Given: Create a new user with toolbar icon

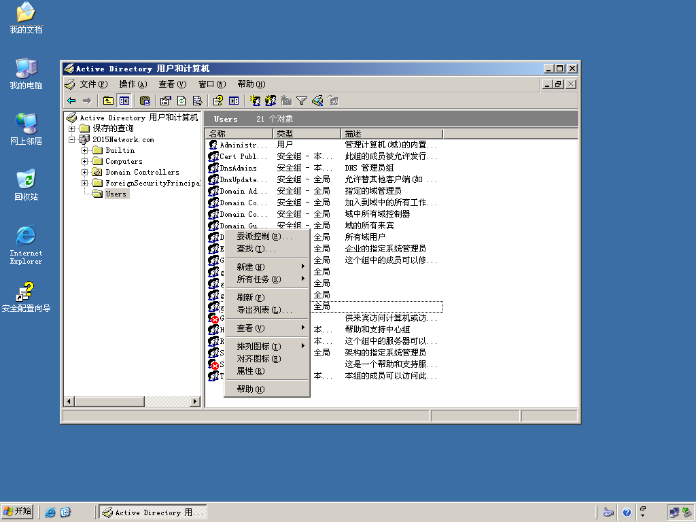Looking at the screenshot, I should point(254,101).
